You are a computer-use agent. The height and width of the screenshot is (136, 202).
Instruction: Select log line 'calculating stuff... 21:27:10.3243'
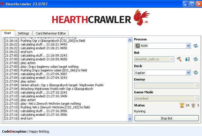35,92
